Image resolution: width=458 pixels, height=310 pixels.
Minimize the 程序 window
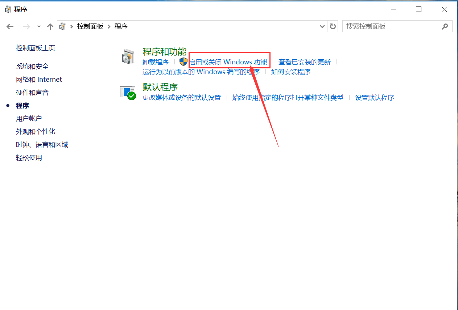click(x=393, y=9)
